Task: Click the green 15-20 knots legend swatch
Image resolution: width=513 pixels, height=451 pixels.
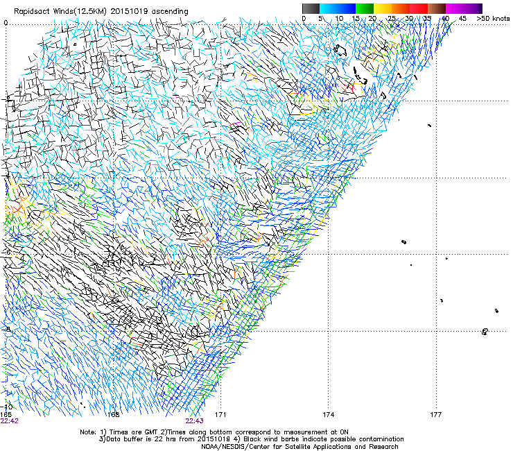Action: [365, 8]
